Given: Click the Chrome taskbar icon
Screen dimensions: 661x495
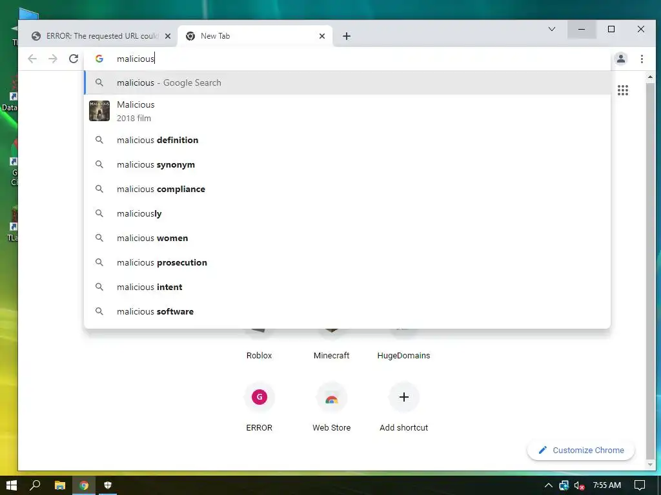Looking at the screenshot, I should (x=84, y=485).
